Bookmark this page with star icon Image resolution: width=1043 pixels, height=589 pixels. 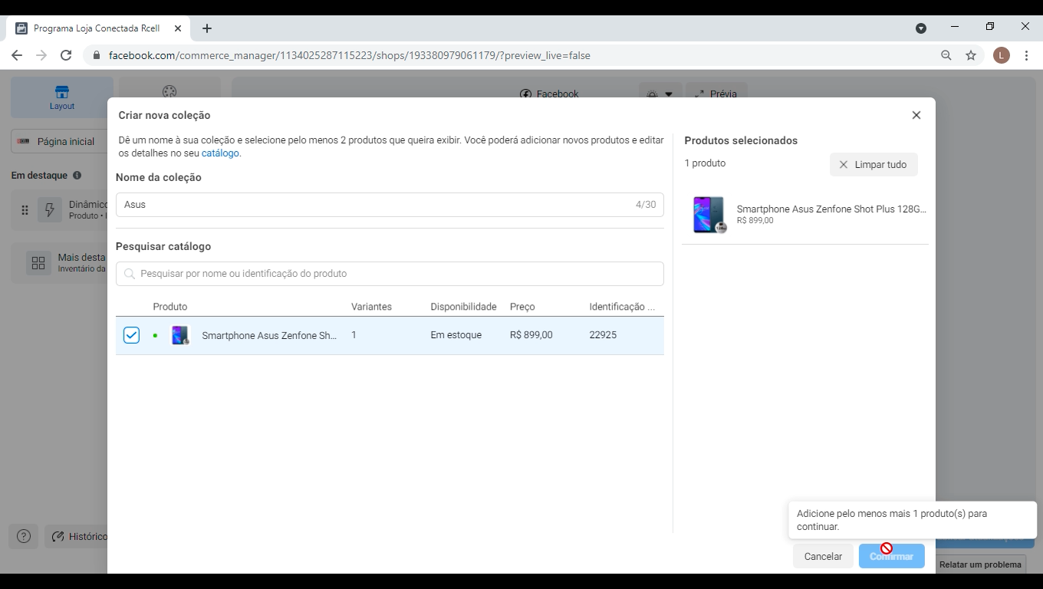(x=971, y=55)
